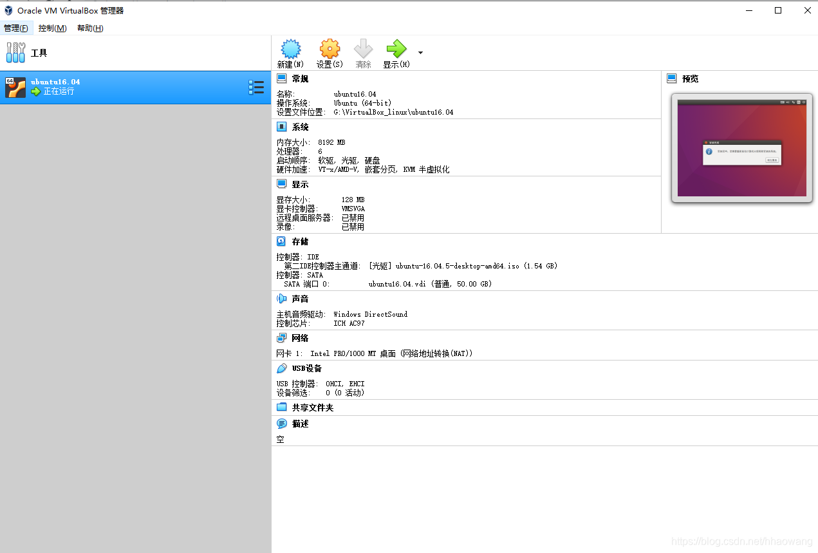This screenshot has width=818, height=553.
Task: Click the Ubuntu (64-bit) operating system value
Action: [362, 103]
